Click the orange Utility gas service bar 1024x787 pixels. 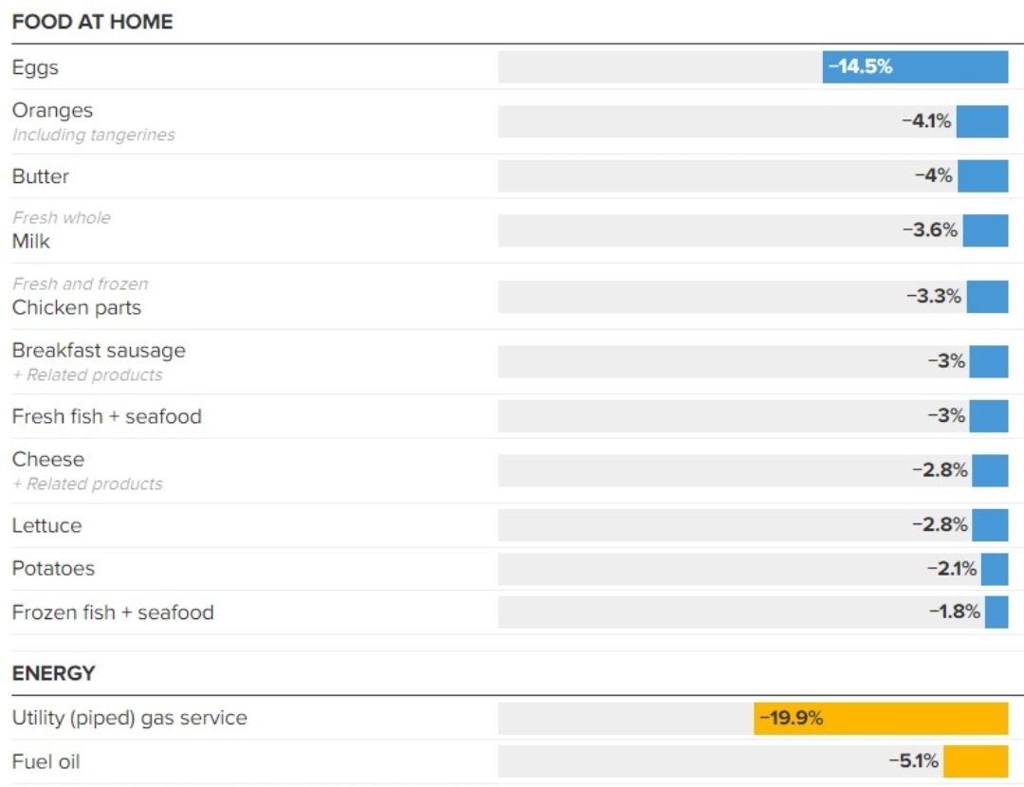click(x=881, y=718)
